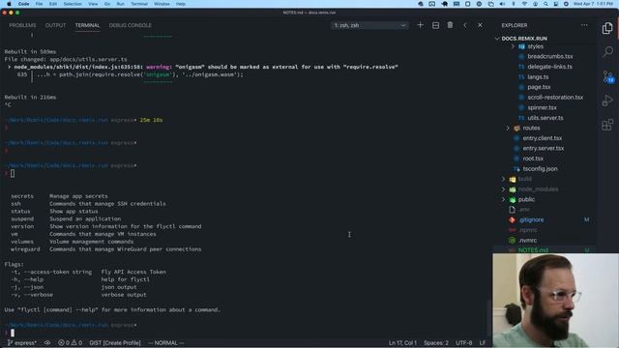Open the Terminal menu in menu bar
Screen dimensions: 619x348
139,4
